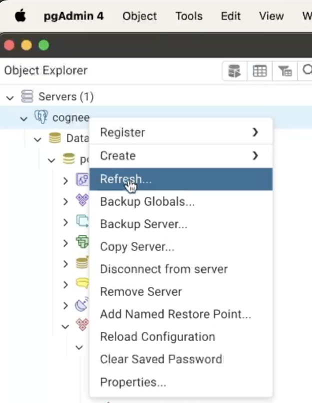Choose Clear Saved Password
This screenshot has height=403, width=312.
(180, 359)
